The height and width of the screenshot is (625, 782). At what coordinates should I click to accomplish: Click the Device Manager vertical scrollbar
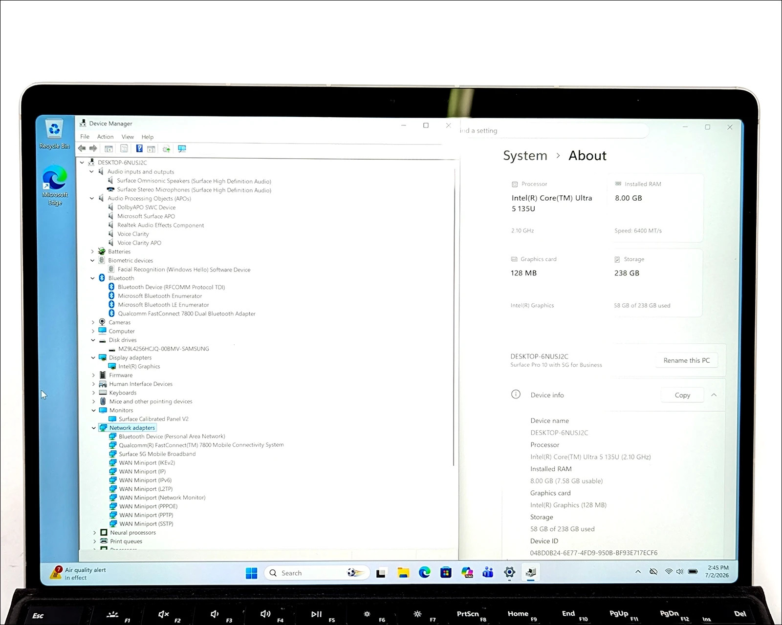click(x=455, y=317)
